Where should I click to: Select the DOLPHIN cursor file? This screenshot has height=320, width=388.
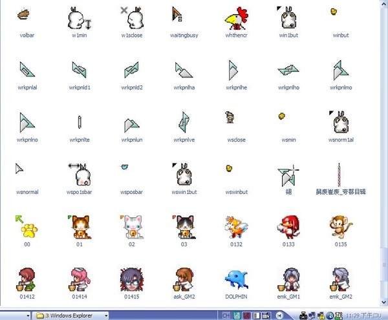(x=236, y=279)
